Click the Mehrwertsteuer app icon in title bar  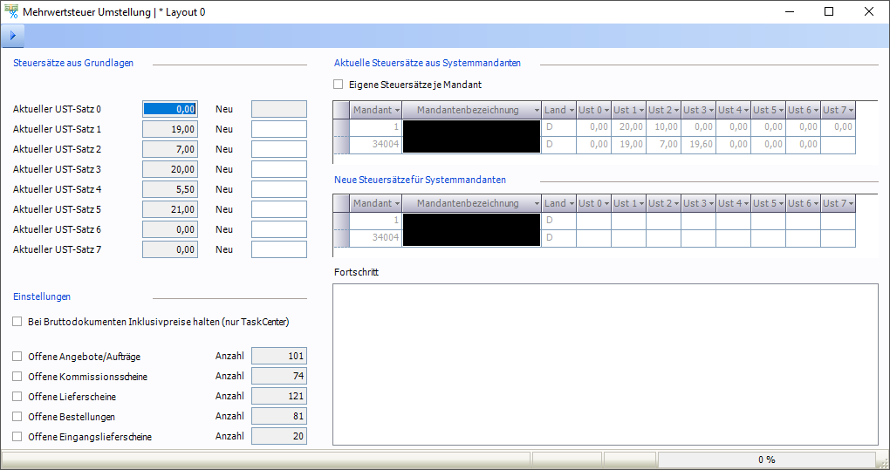tap(12, 12)
